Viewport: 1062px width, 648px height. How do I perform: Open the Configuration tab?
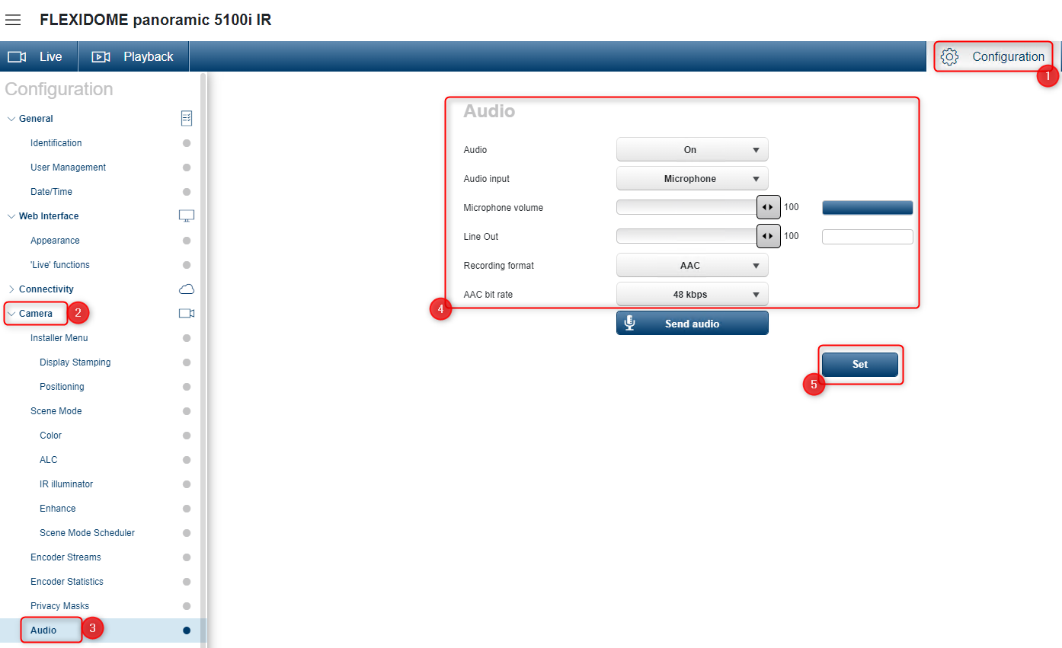tap(993, 56)
